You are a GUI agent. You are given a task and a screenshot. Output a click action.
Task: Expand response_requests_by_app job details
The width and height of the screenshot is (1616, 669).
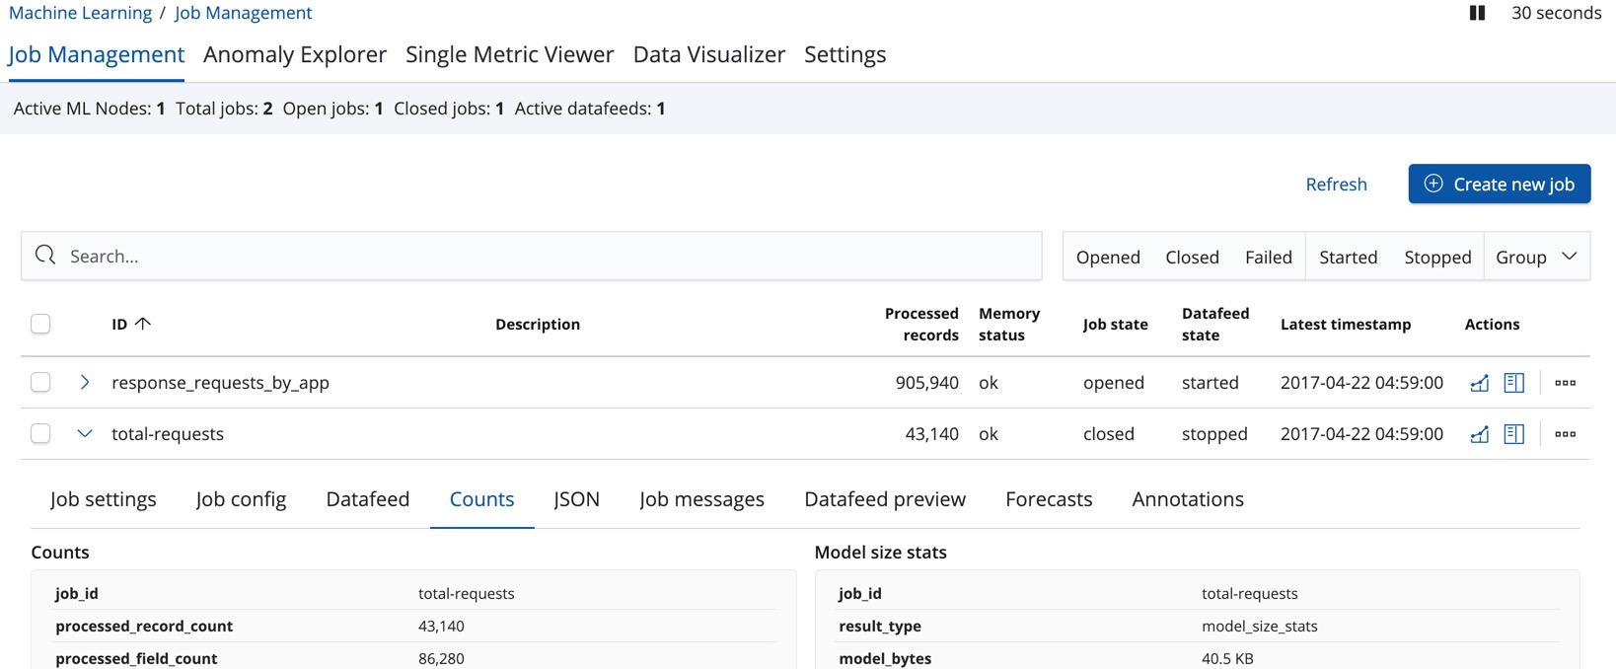click(85, 383)
